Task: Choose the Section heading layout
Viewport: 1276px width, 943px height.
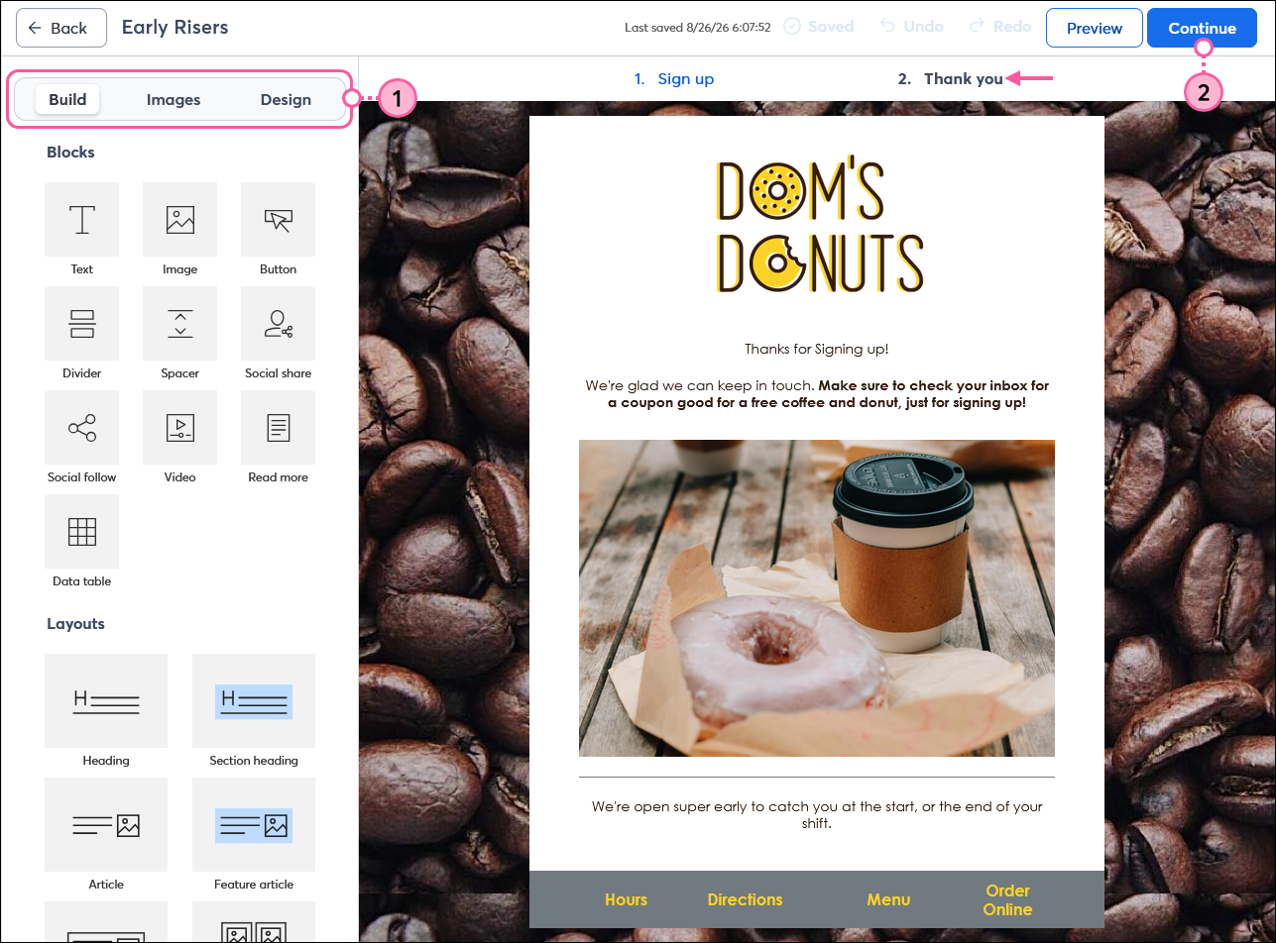Action: point(254,701)
